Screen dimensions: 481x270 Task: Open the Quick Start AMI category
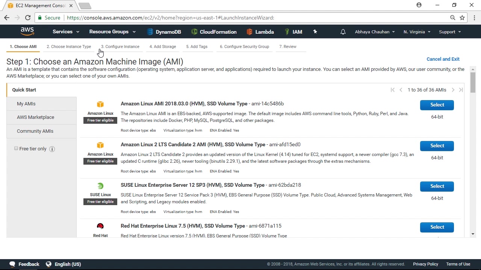coord(42,90)
